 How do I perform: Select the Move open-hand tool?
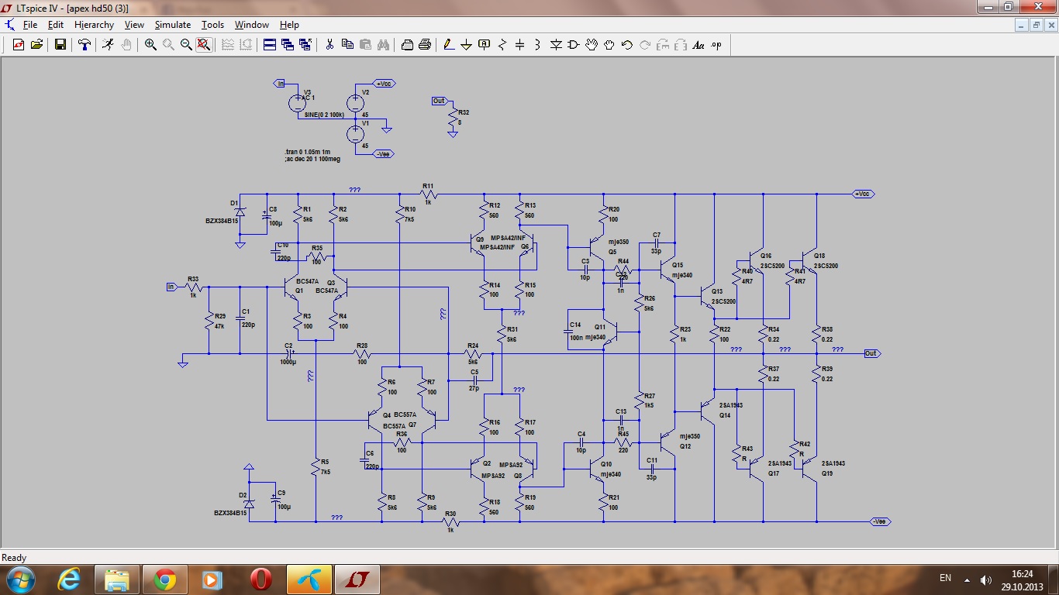click(592, 45)
